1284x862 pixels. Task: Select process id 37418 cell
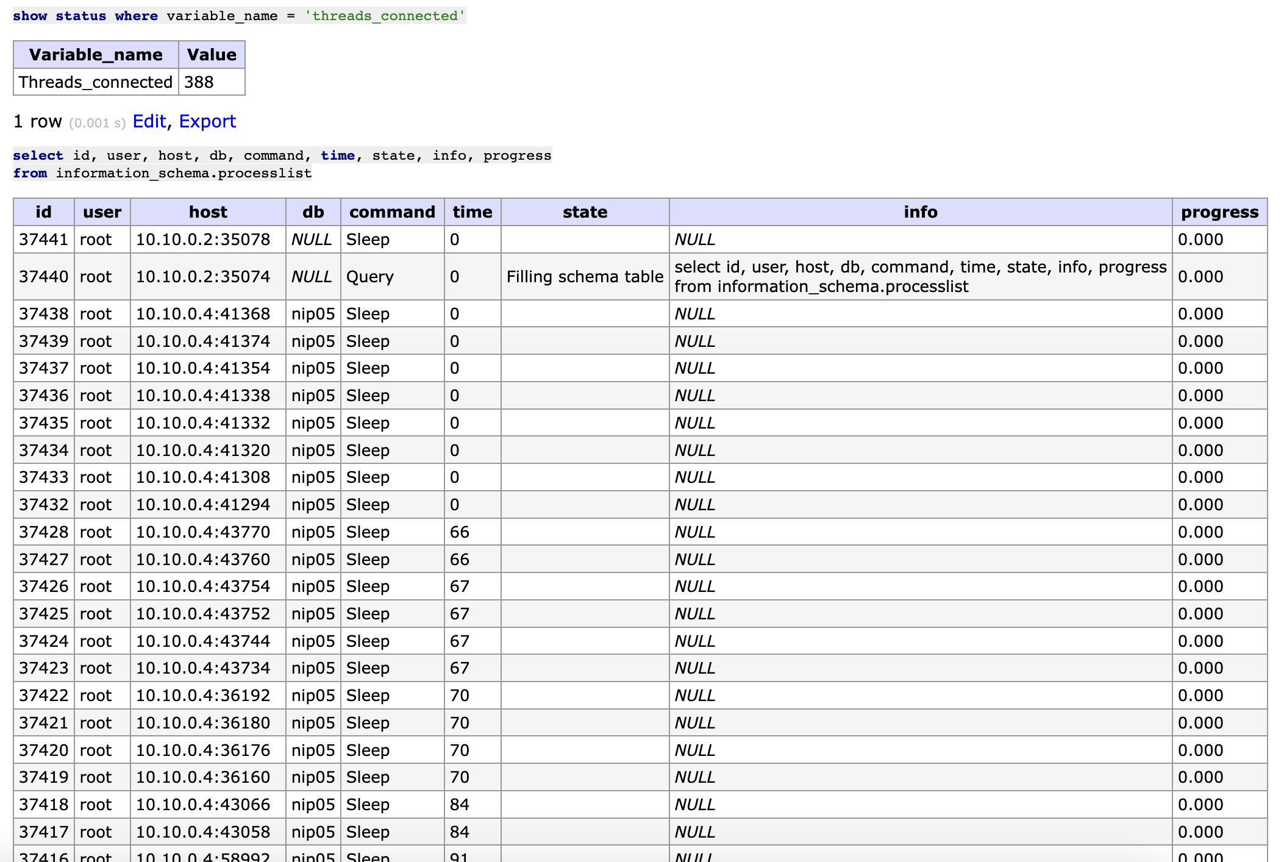point(44,805)
